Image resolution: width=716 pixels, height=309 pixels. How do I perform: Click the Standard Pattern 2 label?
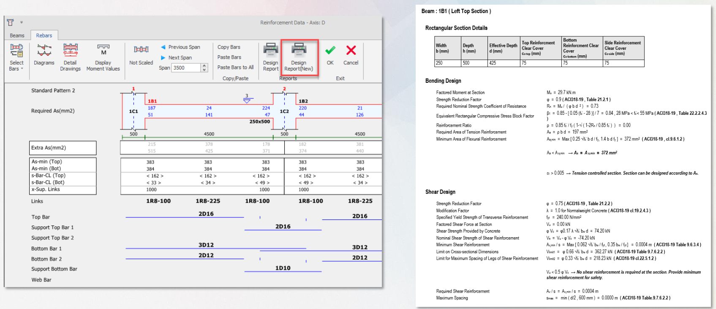pyautogui.click(x=53, y=90)
